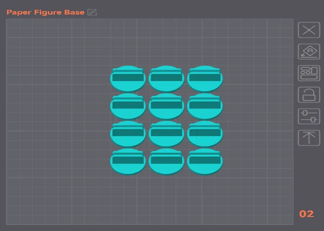Viewport: 324px width, 231px height.
Task: Select the bottom-middle figure base model
Action: (166, 161)
